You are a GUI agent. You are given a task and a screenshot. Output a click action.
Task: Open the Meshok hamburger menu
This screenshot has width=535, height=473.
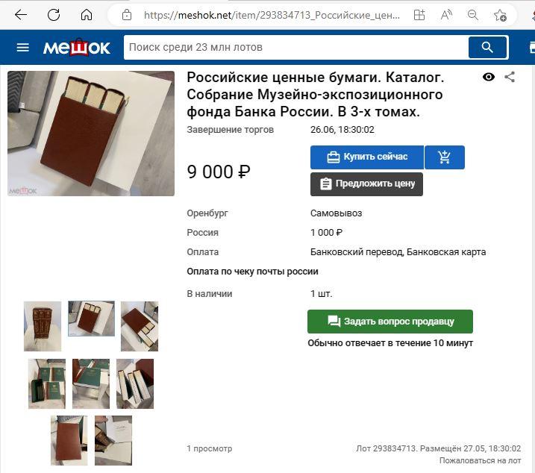point(23,48)
